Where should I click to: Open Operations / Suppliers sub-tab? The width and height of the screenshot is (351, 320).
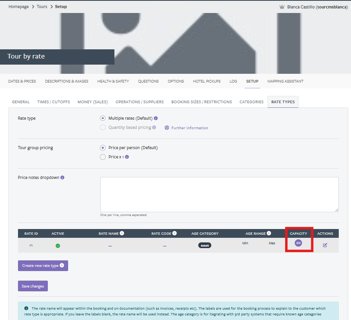click(139, 102)
